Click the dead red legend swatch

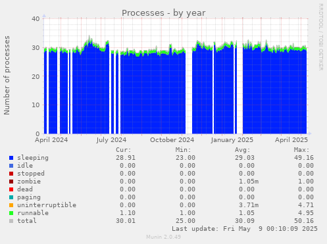[11, 189]
